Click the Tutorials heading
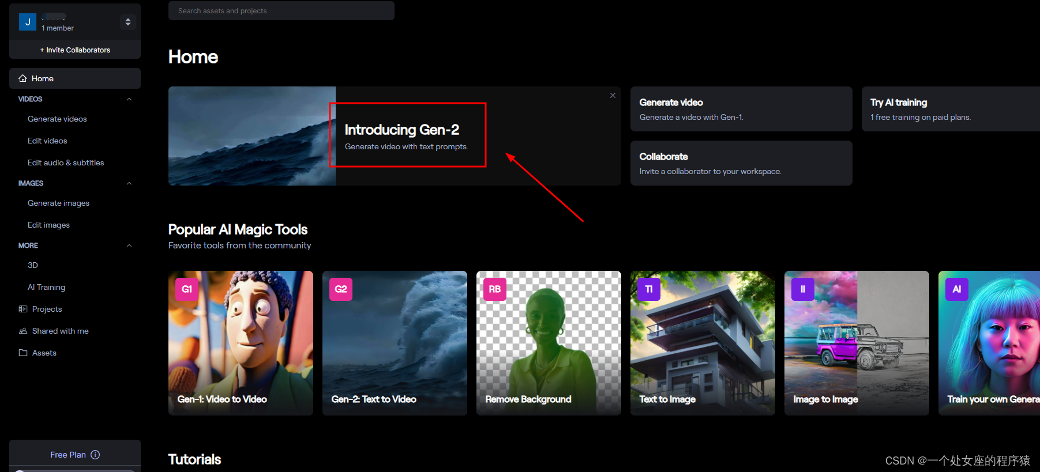The height and width of the screenshot is (472, 1040). (x=194, y=459)
